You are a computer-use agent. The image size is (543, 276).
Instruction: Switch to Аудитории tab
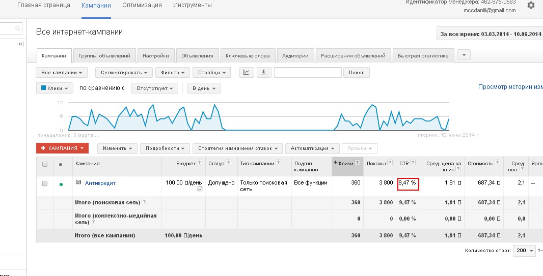click(x=295, y=55)
